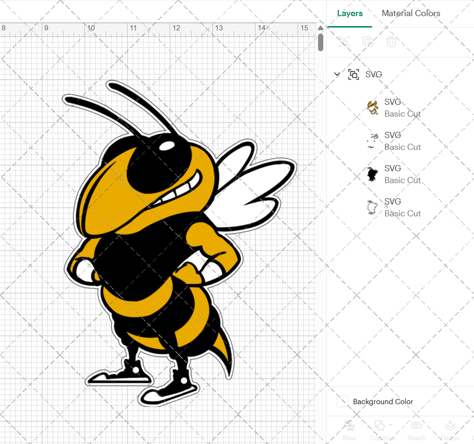Open the Combine dropdown arrow
The width and height of the screenshot is (474, 444).
tap(391, 425)
